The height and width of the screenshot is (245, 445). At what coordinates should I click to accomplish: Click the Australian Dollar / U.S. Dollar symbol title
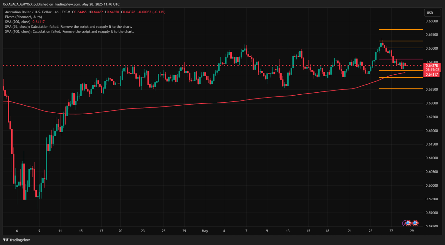click(x=28, y=12)
